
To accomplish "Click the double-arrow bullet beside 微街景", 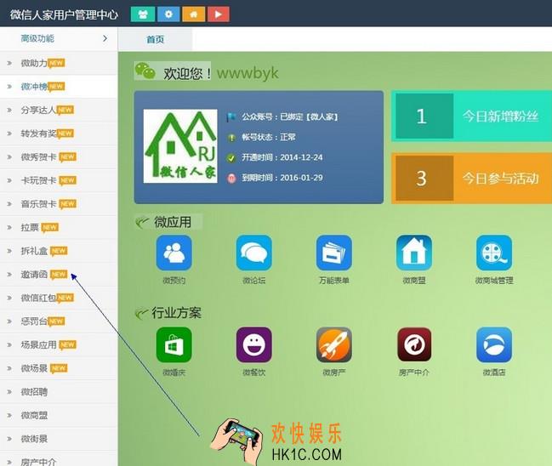I will [9, 439].
